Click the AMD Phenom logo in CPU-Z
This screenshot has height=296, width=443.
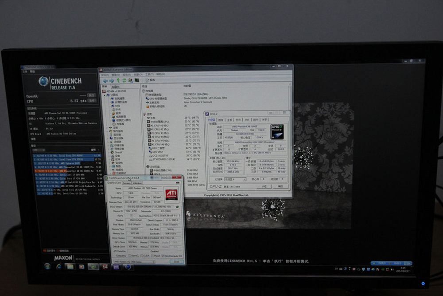[277, 132]
